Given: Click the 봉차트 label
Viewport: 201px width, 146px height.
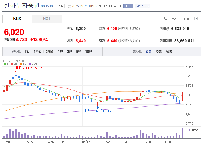Looking at the screenshot, I should 137,52.
